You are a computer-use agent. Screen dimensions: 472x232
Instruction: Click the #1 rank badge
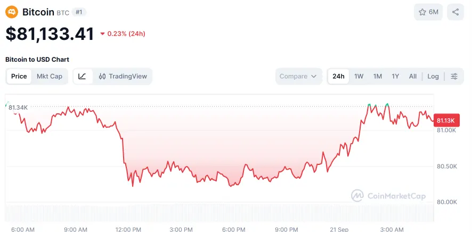(79, 12)
